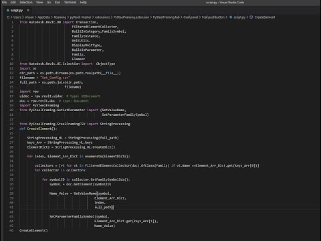Open the Users breadcrumb folder
The image size is (321, 241).
pyautogui.click(x=17, y=17)
